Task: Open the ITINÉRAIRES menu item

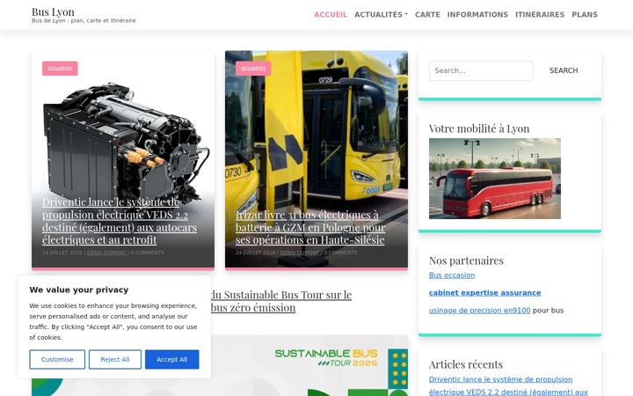Action: pyautogui.click(x=540, y=15)
